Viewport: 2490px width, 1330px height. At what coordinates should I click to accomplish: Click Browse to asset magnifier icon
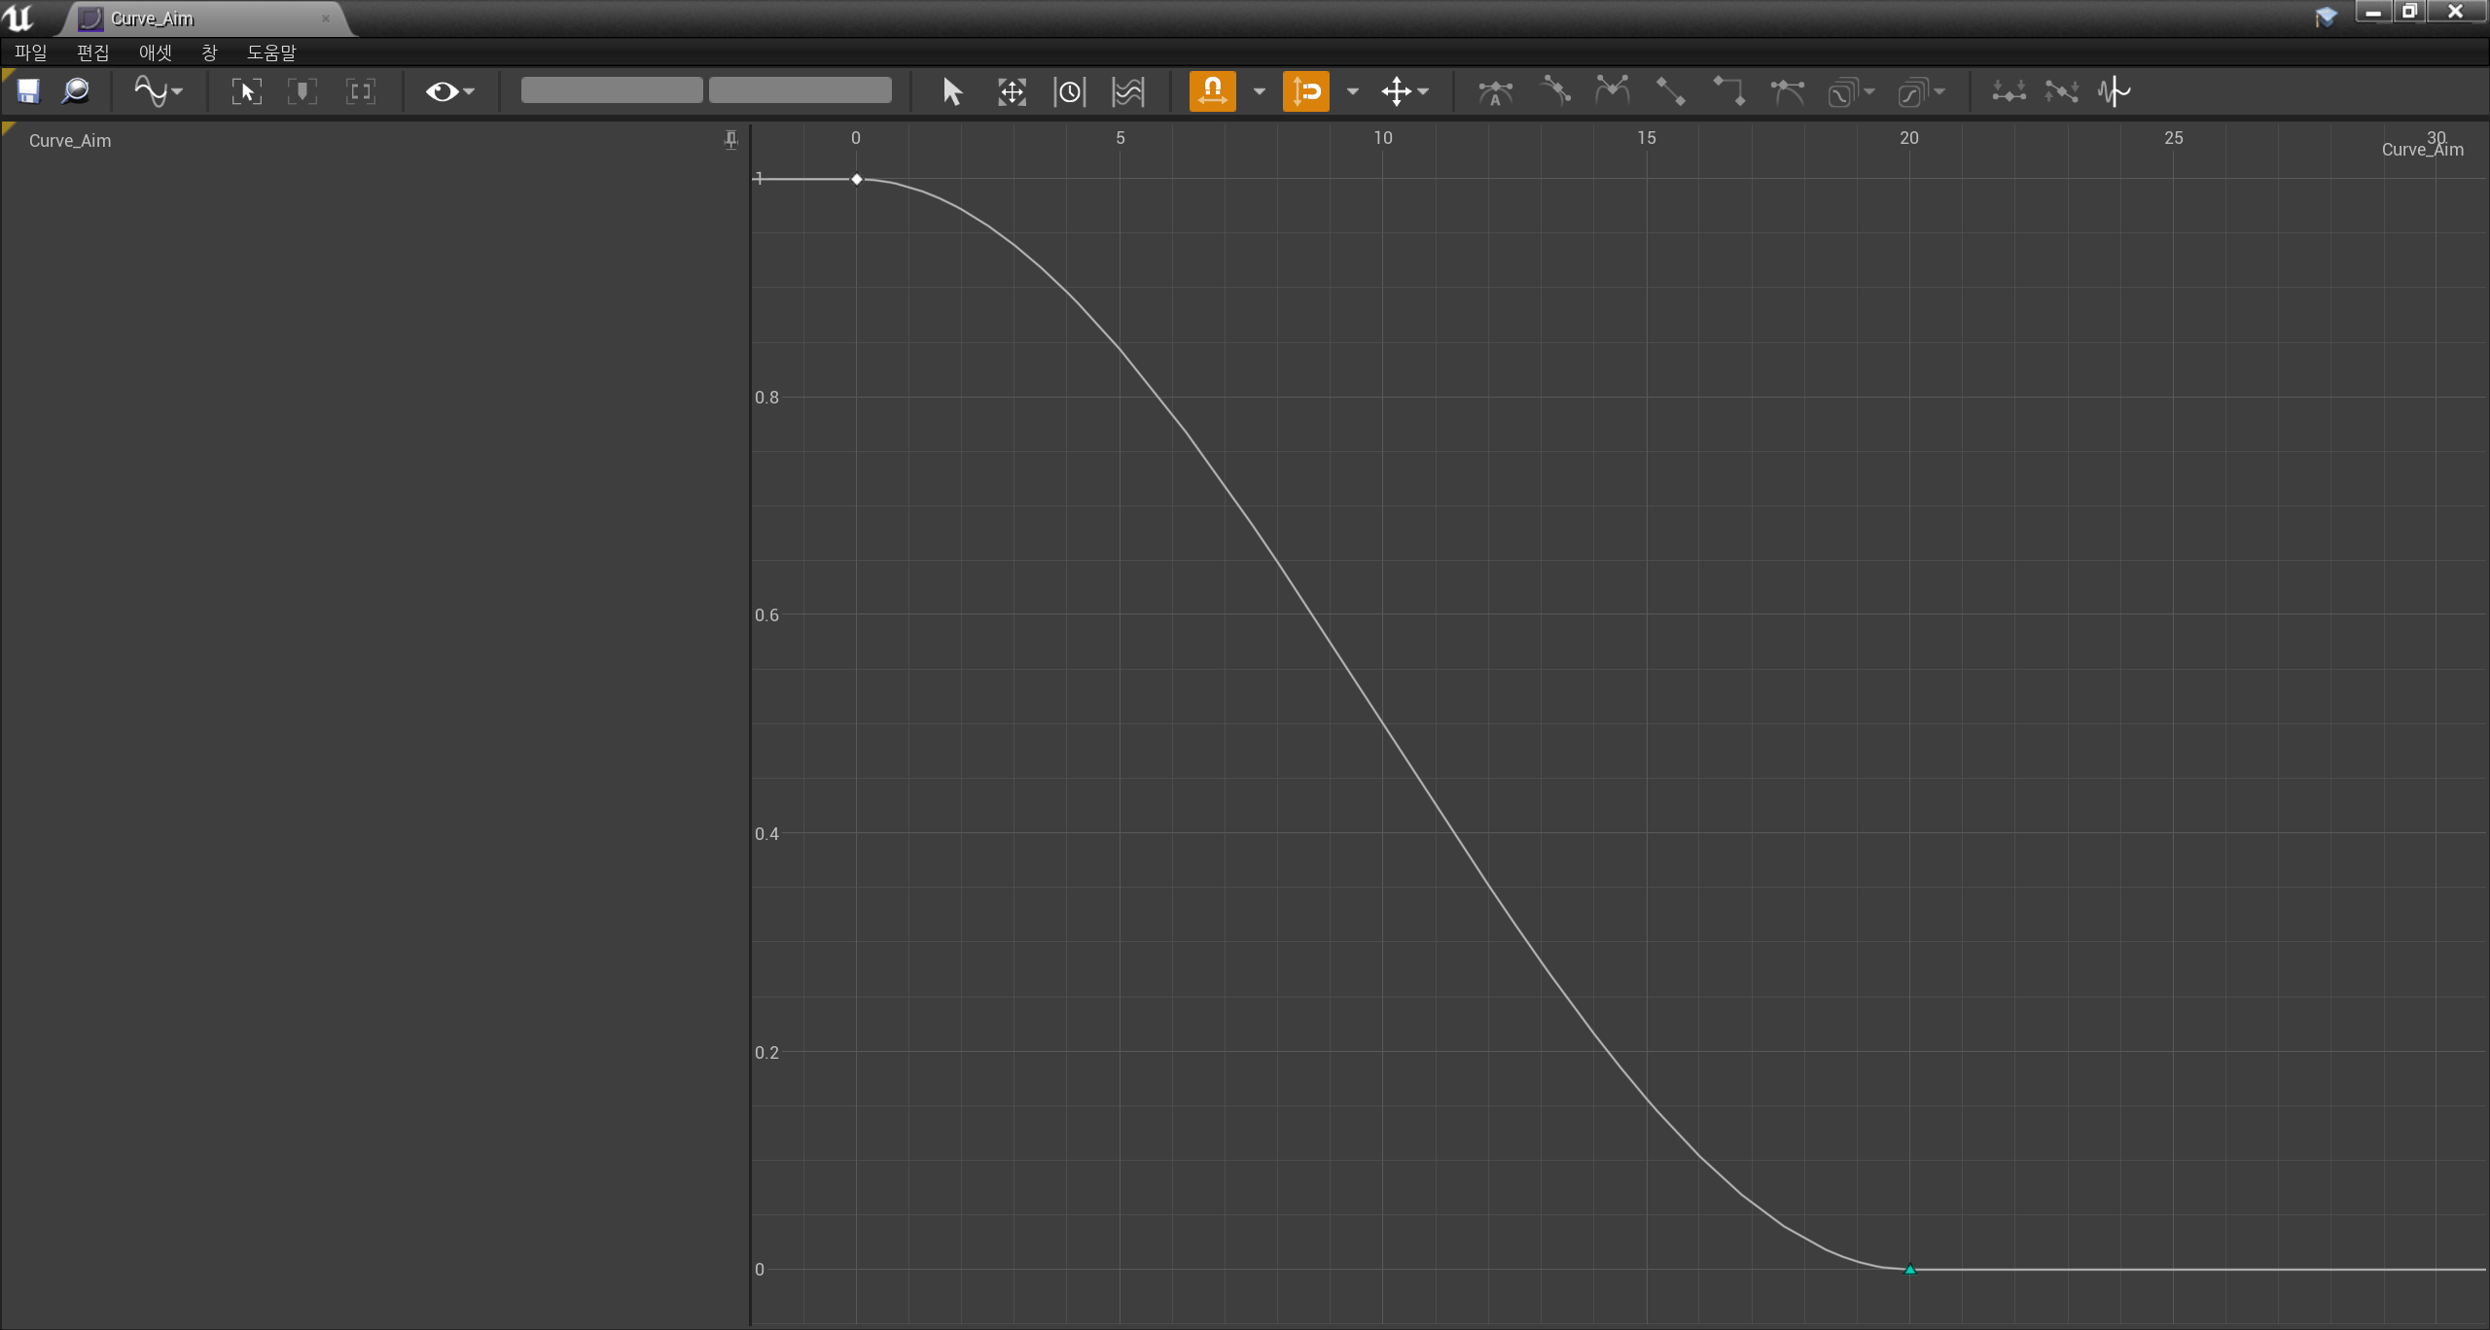(75, 91)
